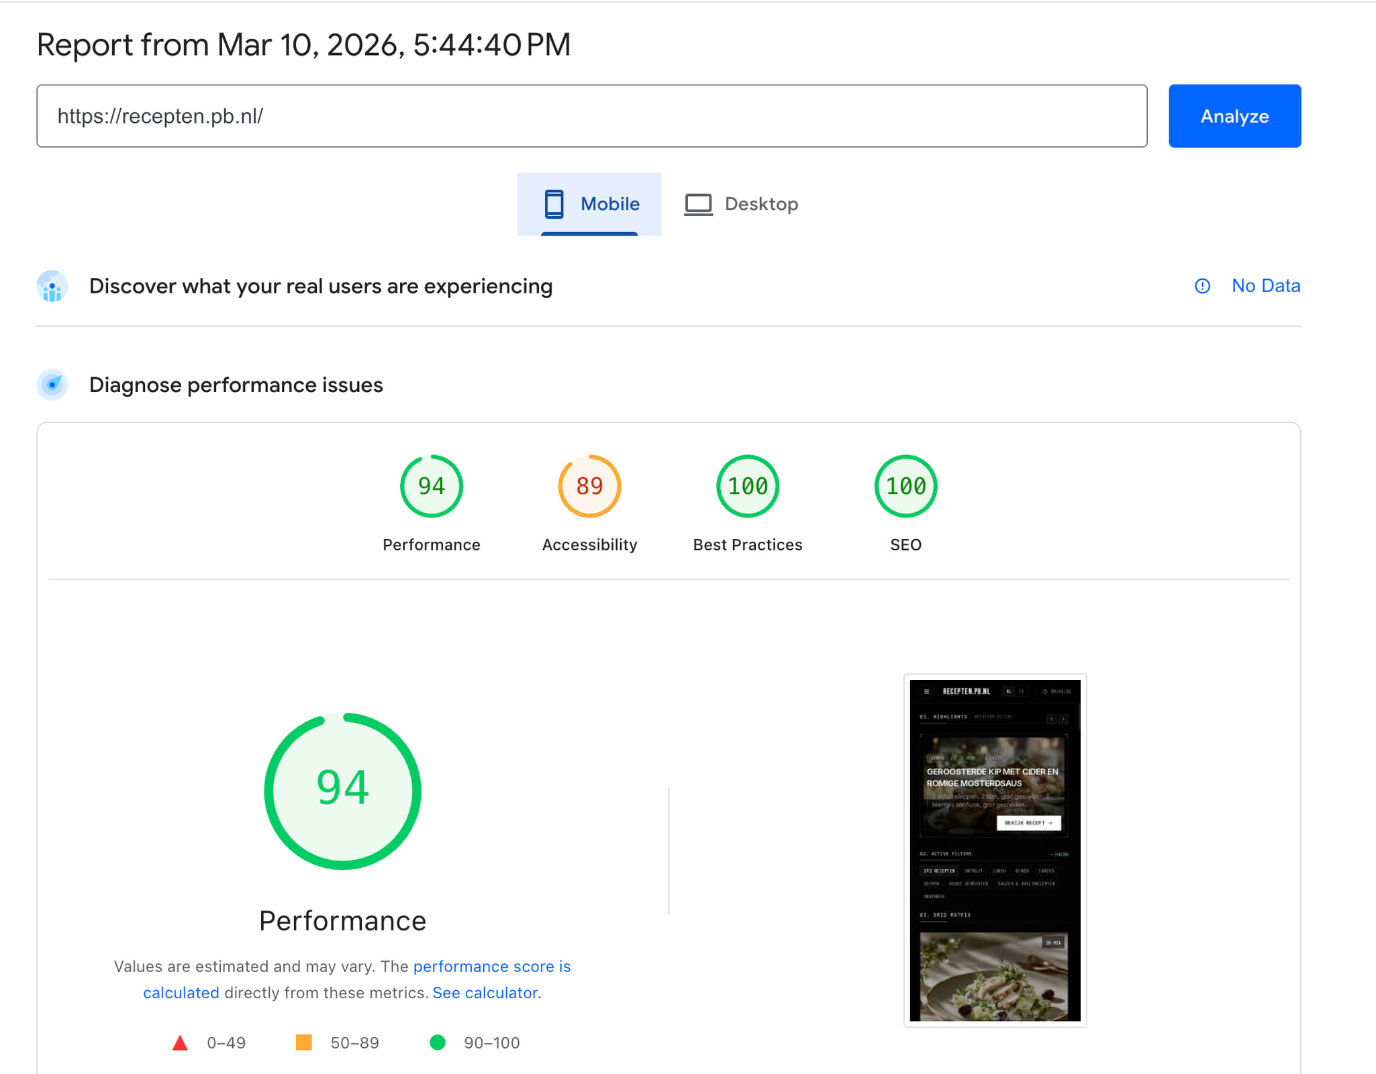Focus the URL input field
The width and height of the screenshot is (1376, 1074).
coord(591,116)
